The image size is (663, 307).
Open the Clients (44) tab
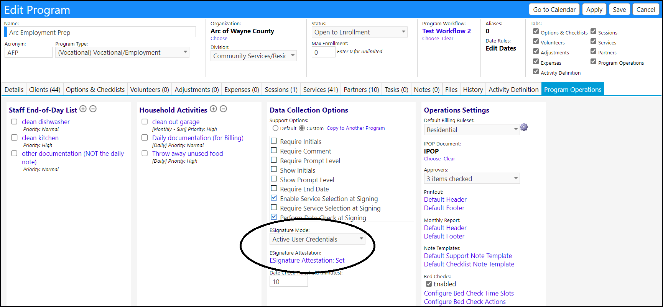44,90
